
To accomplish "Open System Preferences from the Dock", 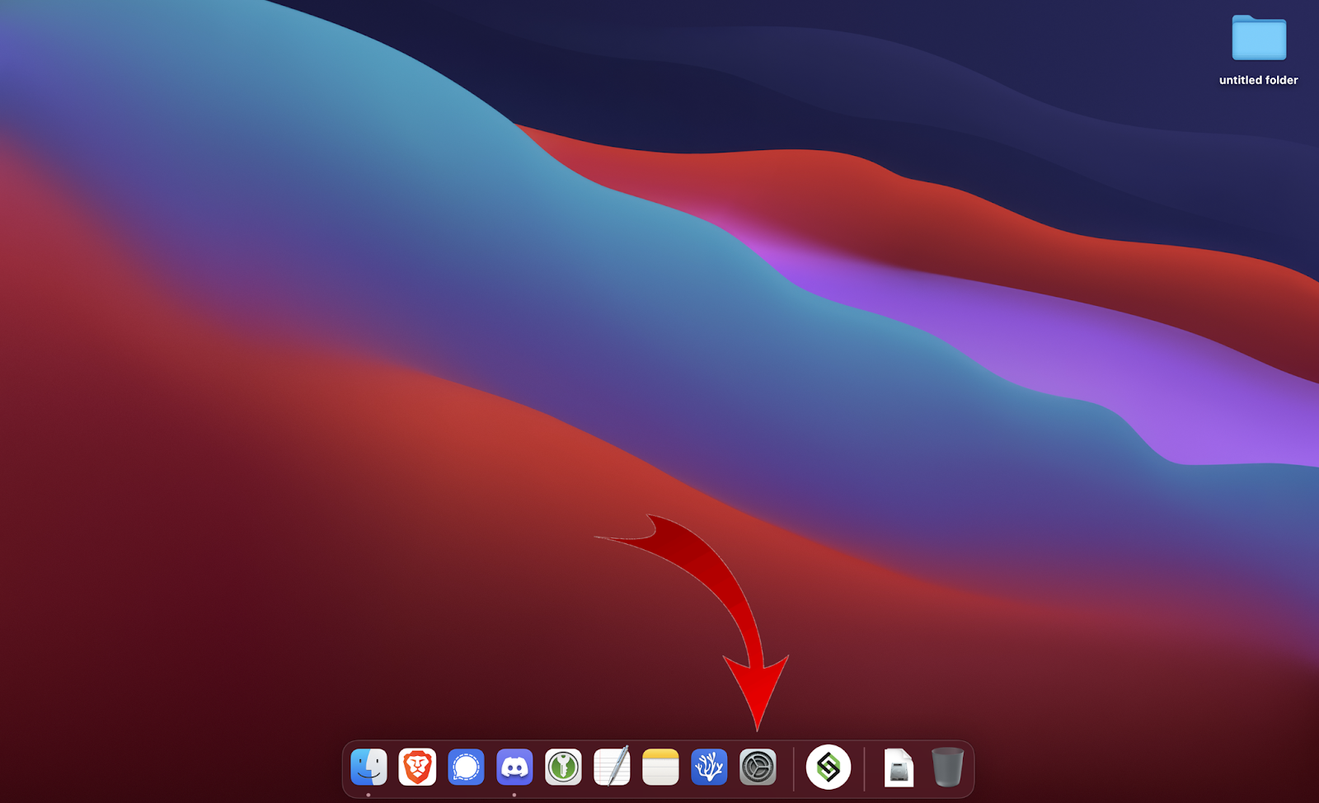I will click(758, 768).
